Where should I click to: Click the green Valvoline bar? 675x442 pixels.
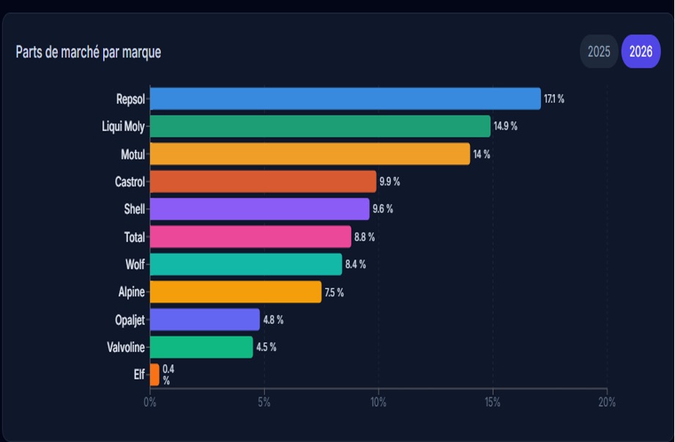point(201,347)
